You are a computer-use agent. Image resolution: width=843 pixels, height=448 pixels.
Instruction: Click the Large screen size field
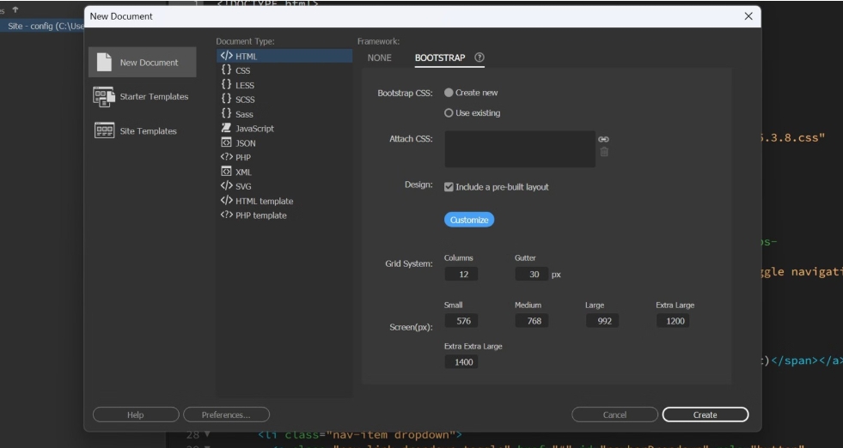[602, 321]
